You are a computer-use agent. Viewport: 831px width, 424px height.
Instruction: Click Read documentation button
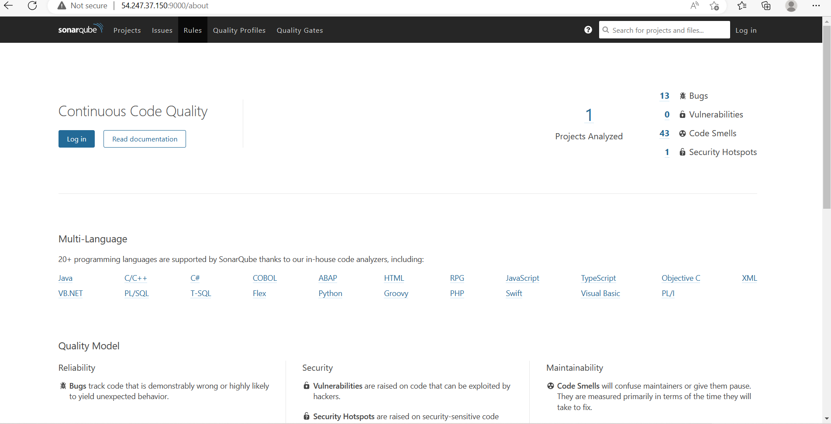tap(145, 139)
